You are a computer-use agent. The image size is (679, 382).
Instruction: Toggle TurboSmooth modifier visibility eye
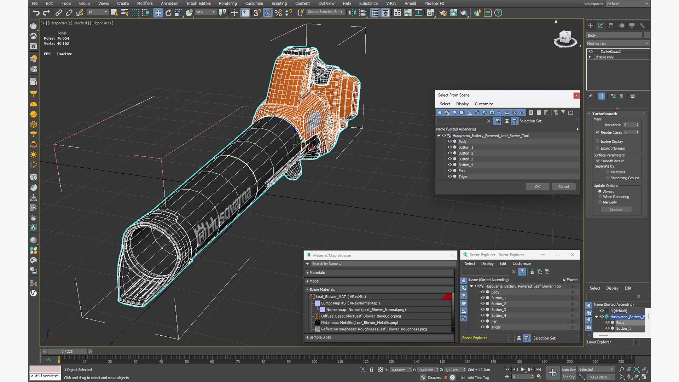tap(591, 52)
